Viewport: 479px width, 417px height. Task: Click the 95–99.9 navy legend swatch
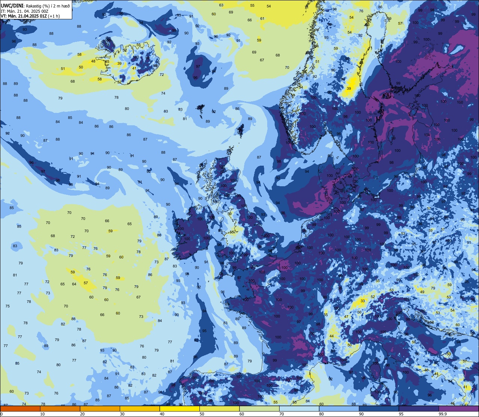point(419,409)
